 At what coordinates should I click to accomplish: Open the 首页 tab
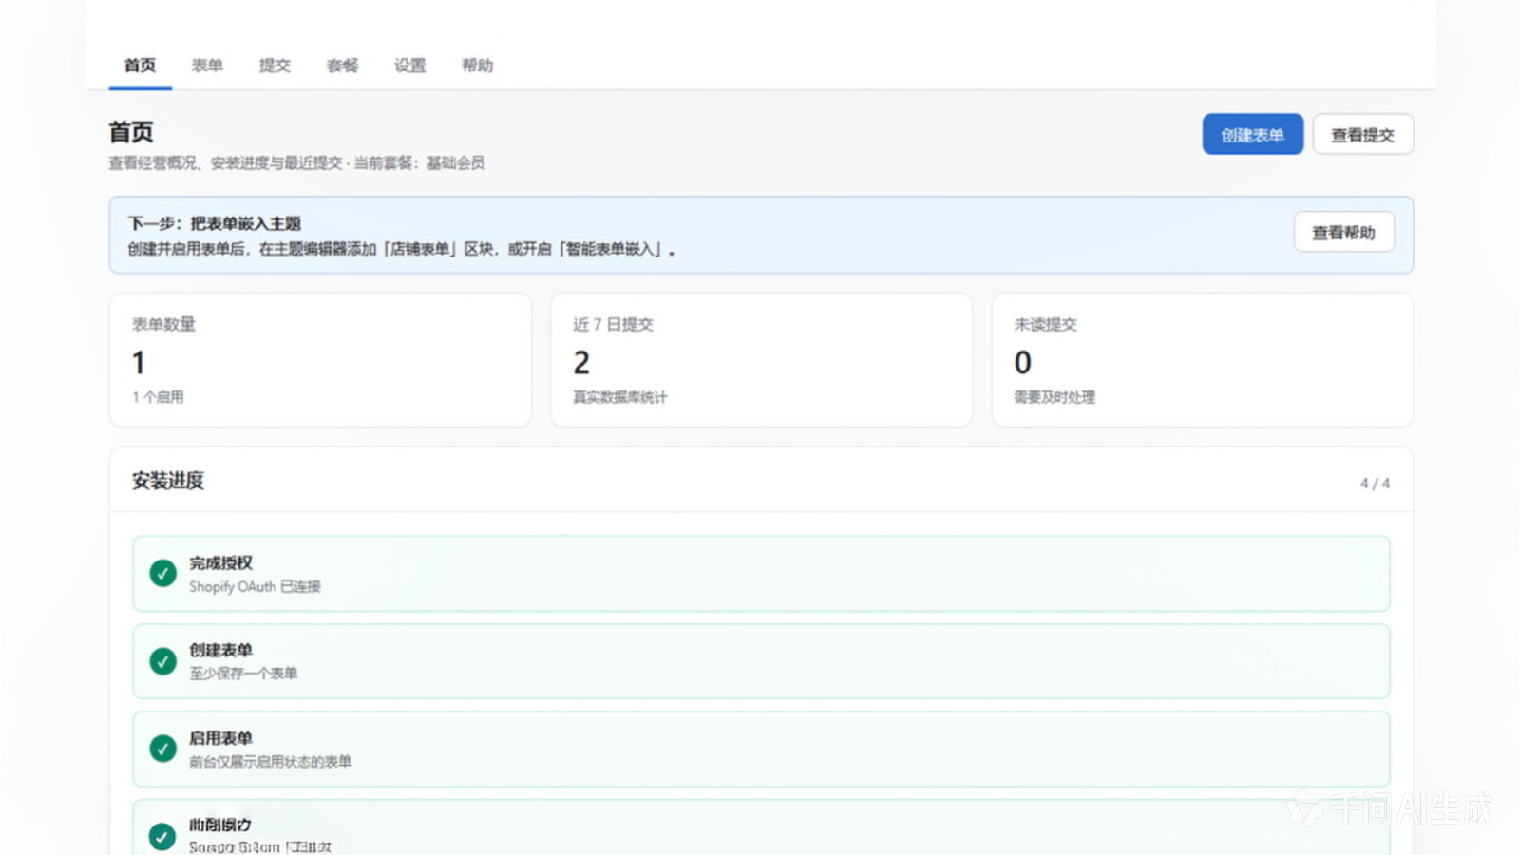click(140, 66)
